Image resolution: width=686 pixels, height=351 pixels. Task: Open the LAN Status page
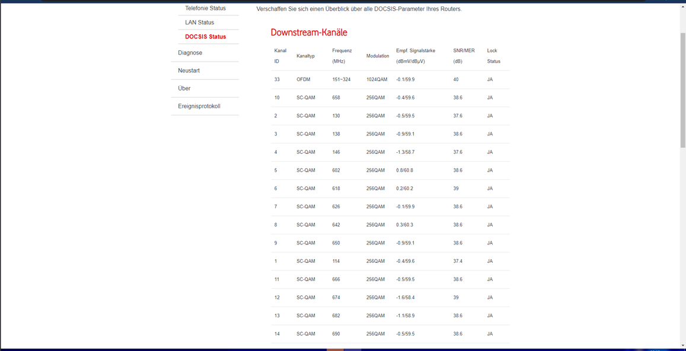(199, 22)
